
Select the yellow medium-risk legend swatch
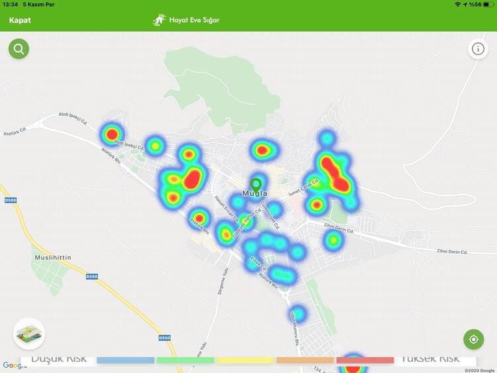tap(245, 360)
